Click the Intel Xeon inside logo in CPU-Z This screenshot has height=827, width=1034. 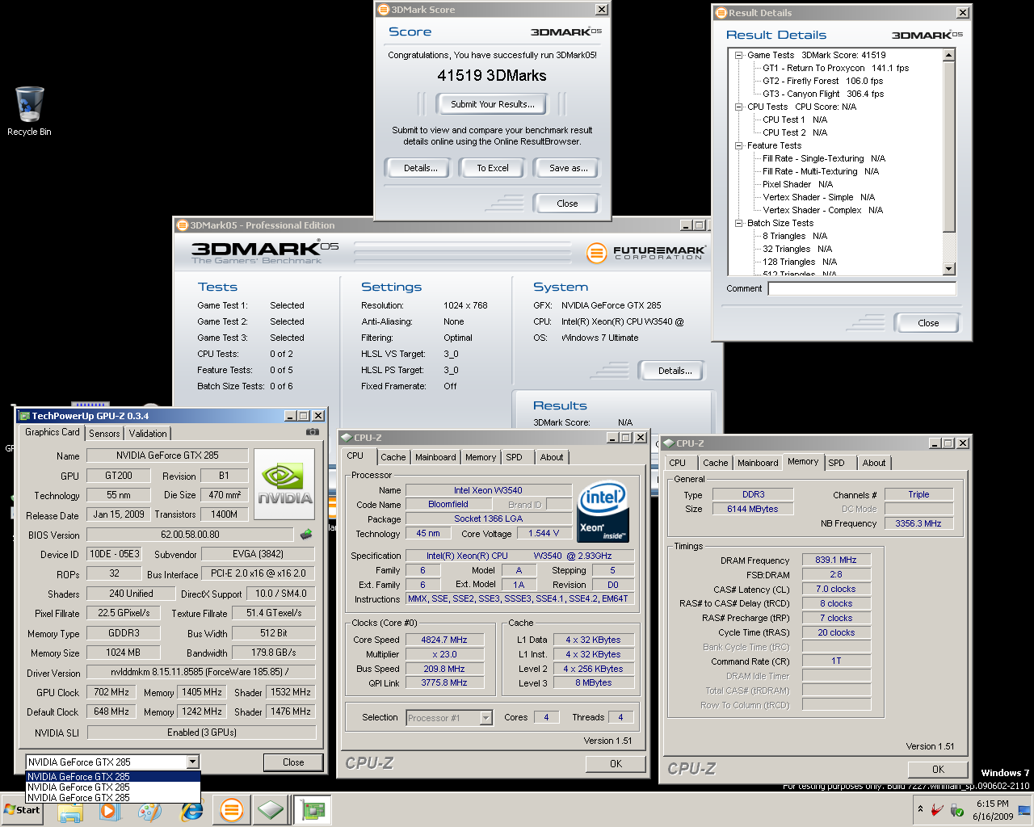pyautogui.click(x=603, y=513)
